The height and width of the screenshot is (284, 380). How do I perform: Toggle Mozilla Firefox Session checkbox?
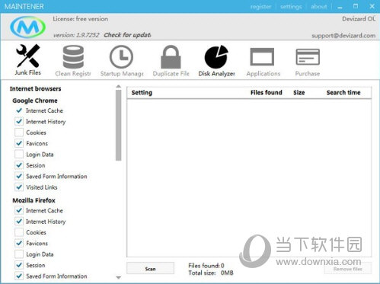(19, 265)
